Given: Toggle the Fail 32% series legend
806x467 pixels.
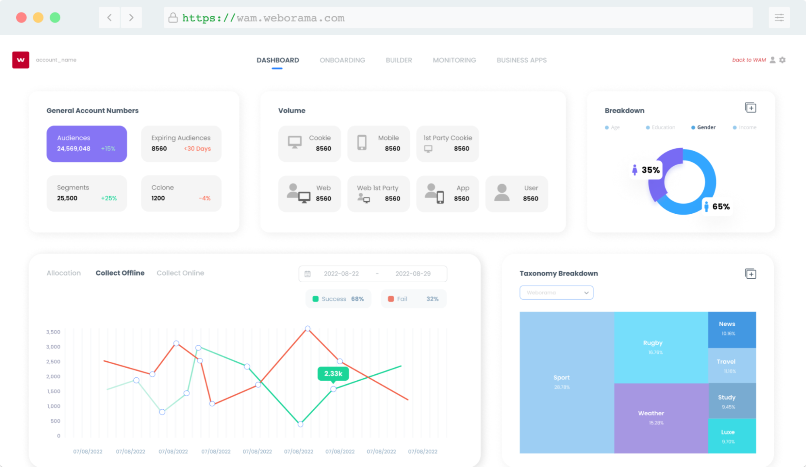Looking at the screenshot, I should coord(413,299).
